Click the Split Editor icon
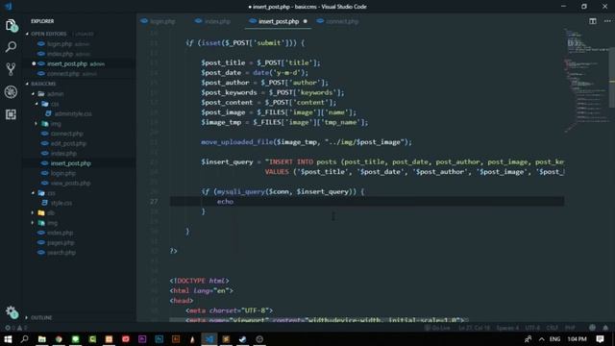 pos(593,21)
